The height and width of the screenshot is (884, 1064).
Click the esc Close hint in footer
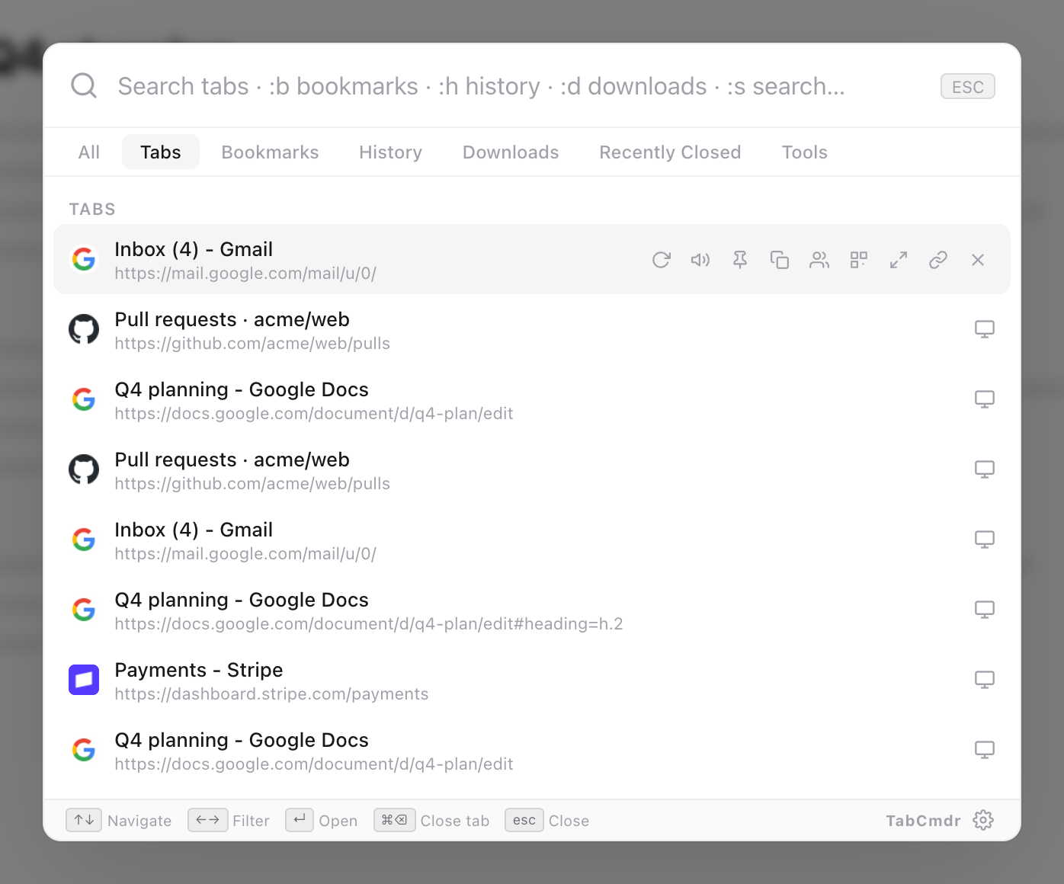tap(547, 821)
